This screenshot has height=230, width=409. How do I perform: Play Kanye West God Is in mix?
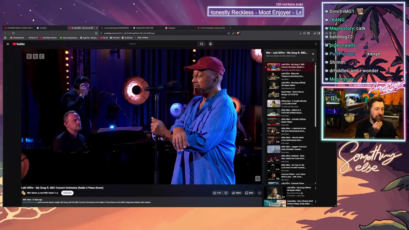(x=289, y=95)
